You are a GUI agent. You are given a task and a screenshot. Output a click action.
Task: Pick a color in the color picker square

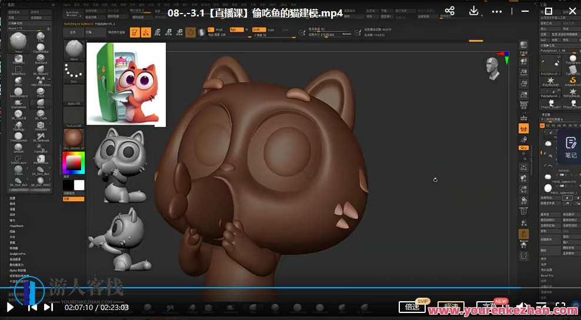click(x=74, y=163)
